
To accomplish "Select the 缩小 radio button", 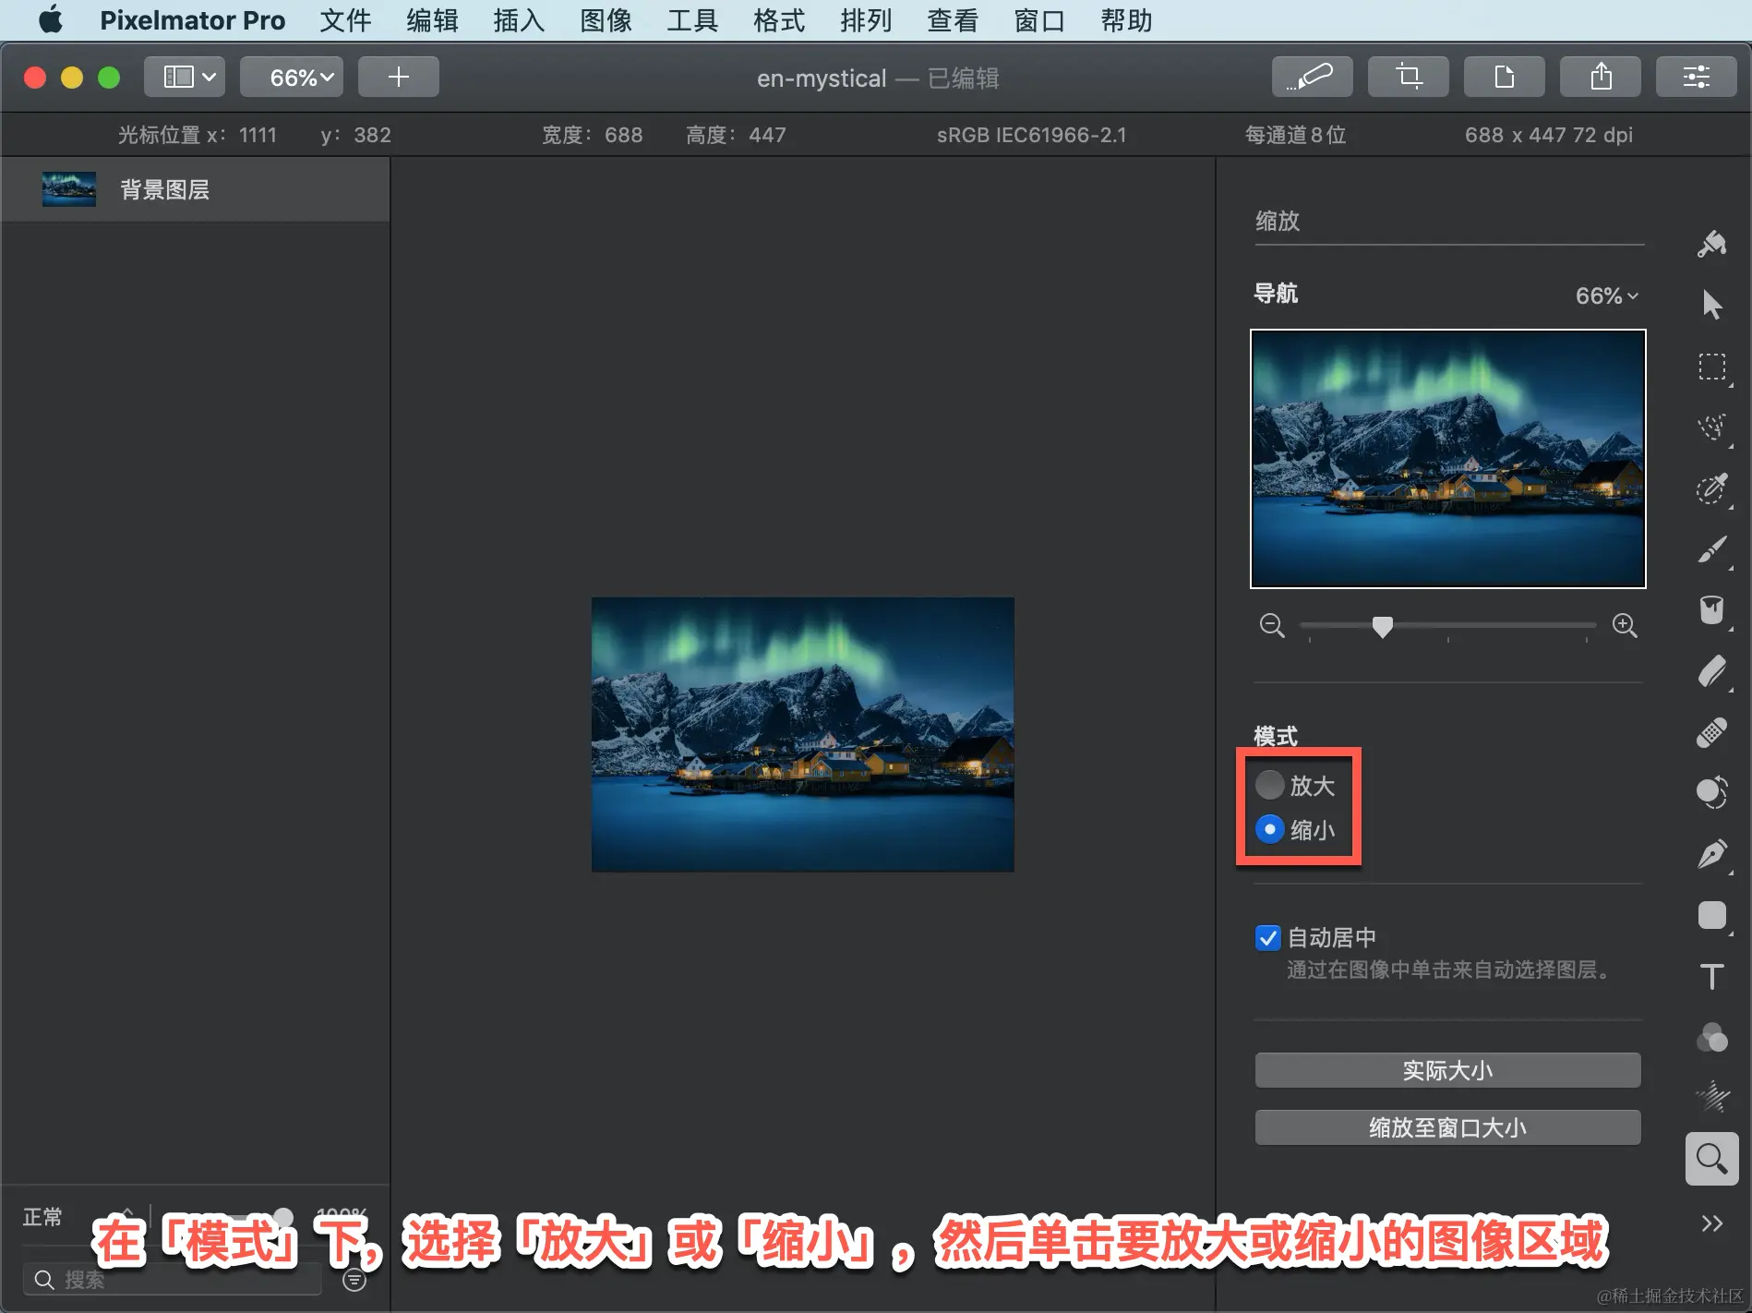I will click(1270, 829).
